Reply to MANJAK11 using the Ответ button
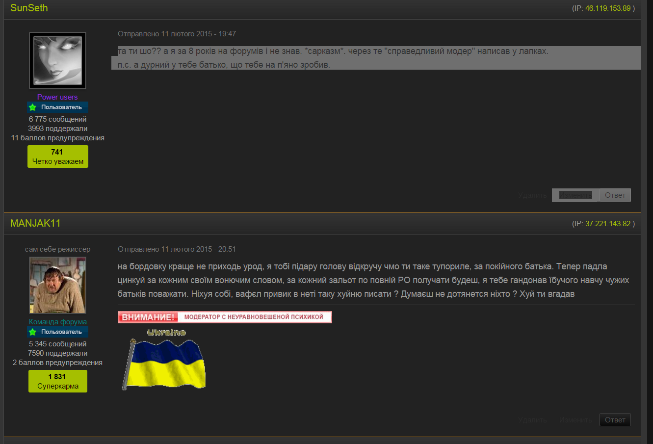Screen dimensions: 653x444 click(615, 419)
